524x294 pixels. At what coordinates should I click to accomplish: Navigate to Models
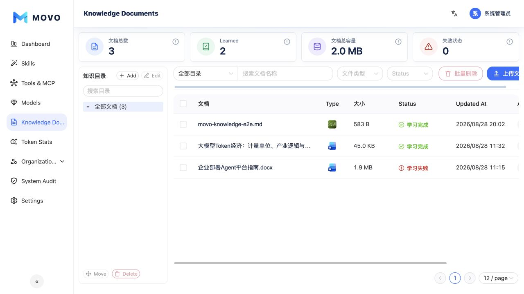36,102
